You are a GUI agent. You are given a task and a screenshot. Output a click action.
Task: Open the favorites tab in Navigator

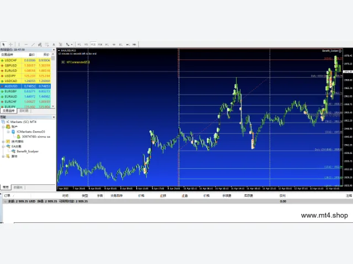[18, 187]
